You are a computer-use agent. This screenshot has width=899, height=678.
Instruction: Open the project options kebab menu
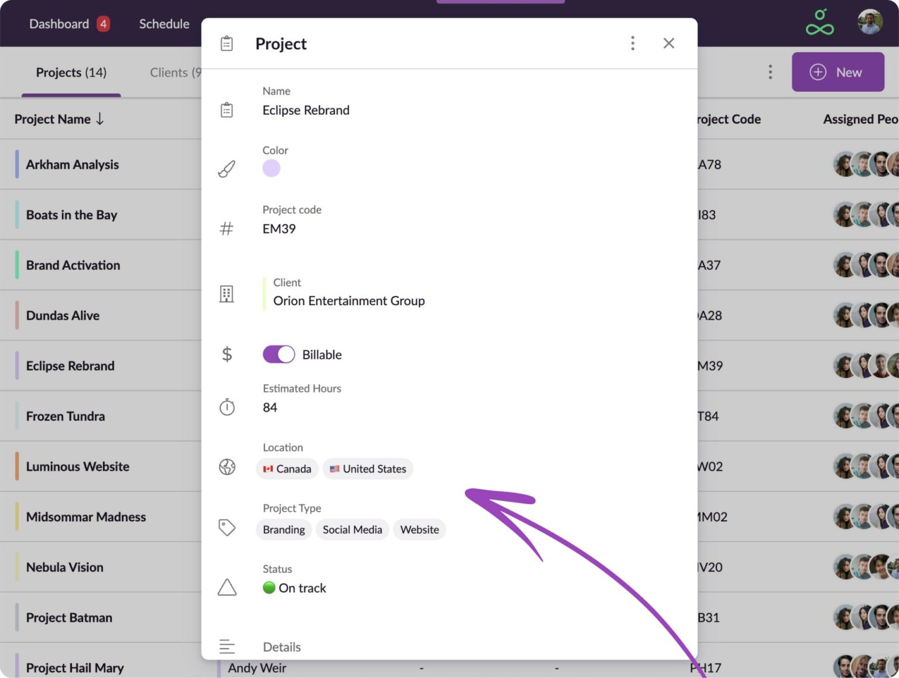coord(633,43)
